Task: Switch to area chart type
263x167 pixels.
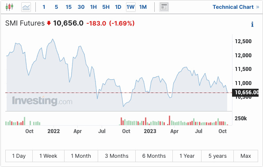Action: [x=26, y=7]
